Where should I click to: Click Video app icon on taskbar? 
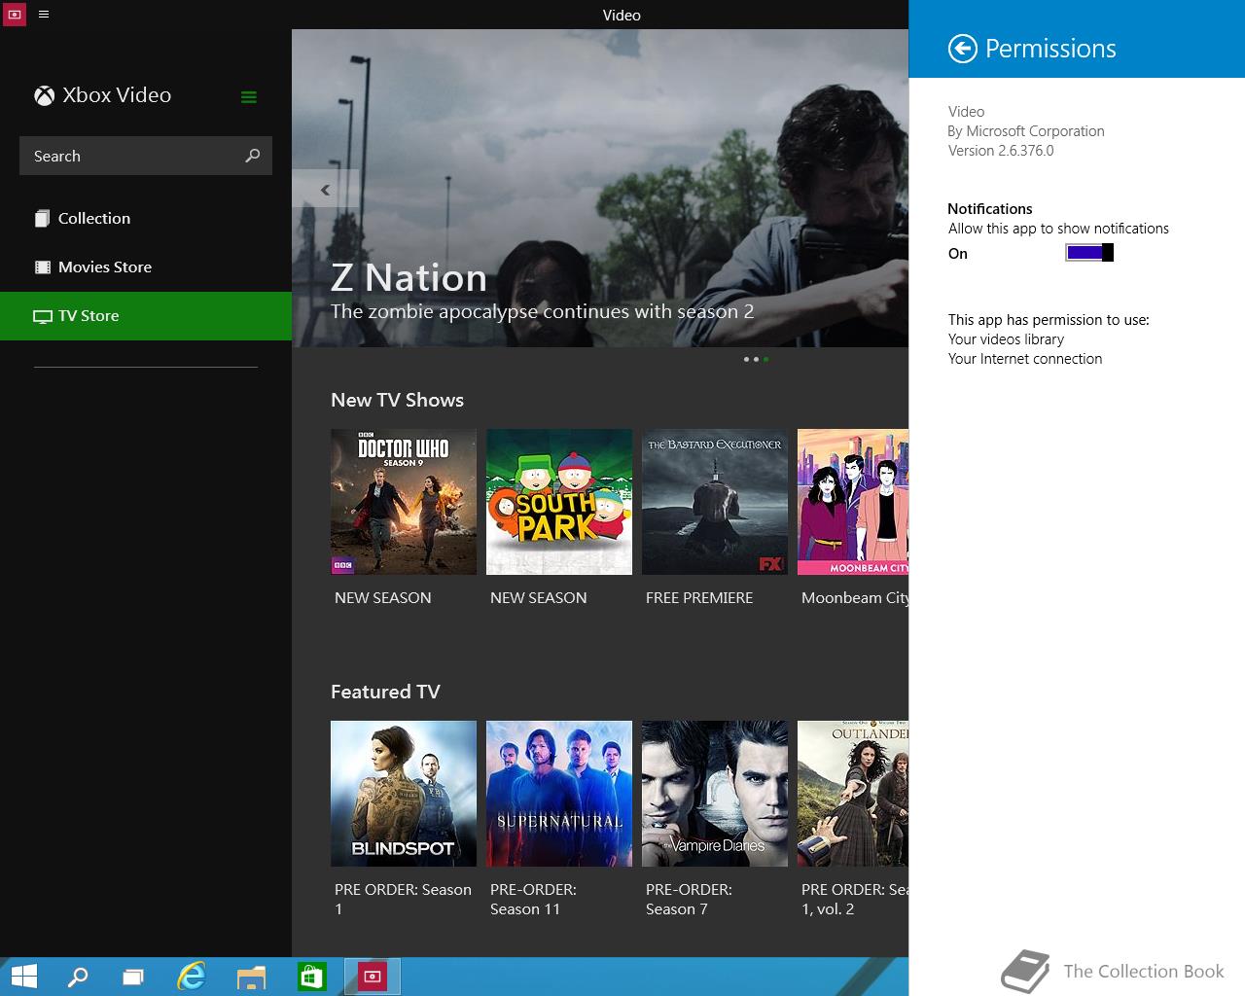[x=372, y=976]
